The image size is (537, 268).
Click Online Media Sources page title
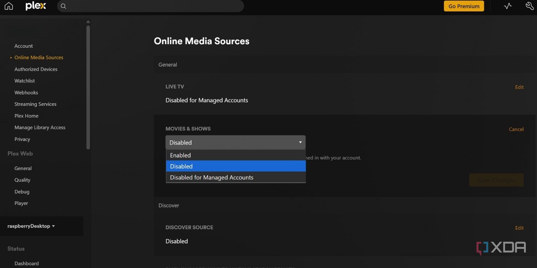(201, 41)
